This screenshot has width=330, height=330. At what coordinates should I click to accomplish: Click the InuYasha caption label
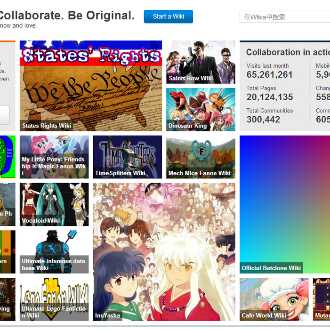[107, 315]
